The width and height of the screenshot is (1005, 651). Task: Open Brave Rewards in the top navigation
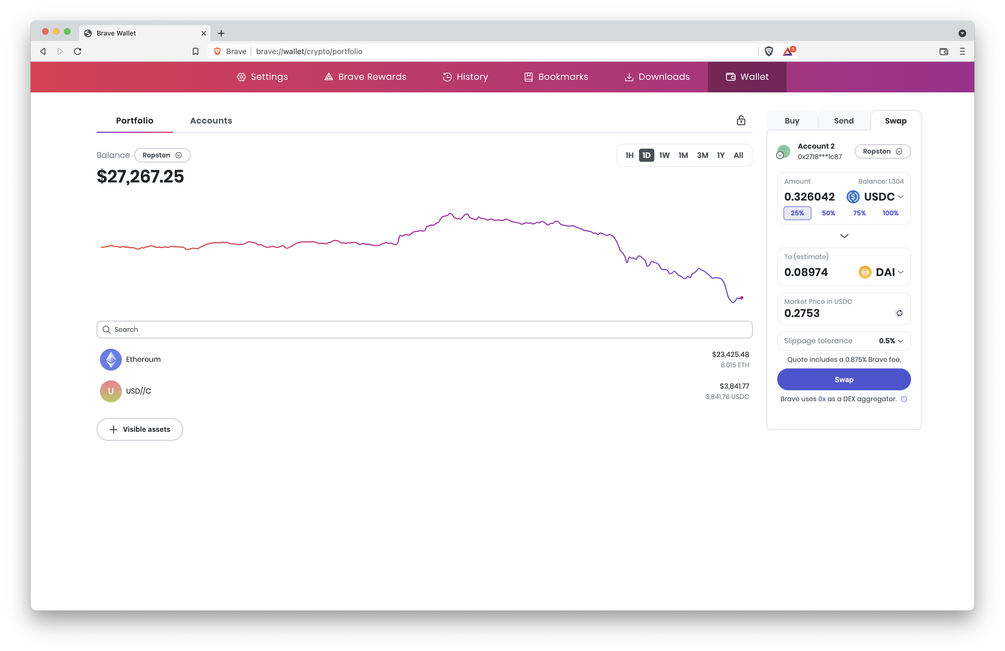coord(365,77)
